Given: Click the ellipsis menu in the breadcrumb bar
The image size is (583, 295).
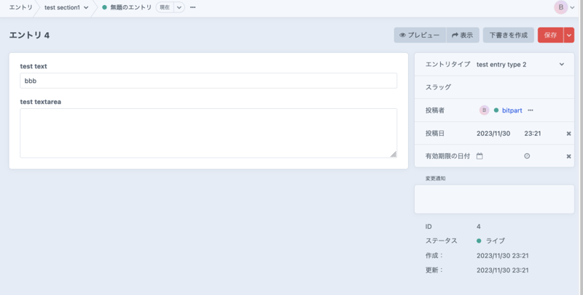Looking at the screenshot, I should [192, 7].
